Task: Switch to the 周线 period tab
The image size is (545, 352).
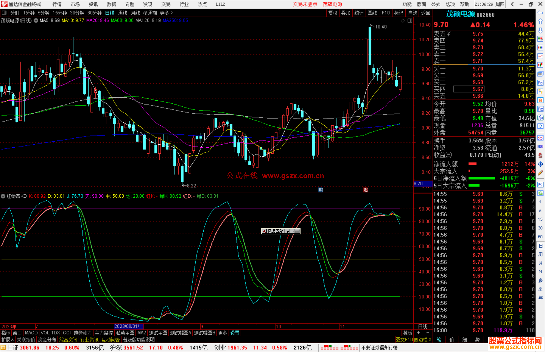Action: coord(123,13)
